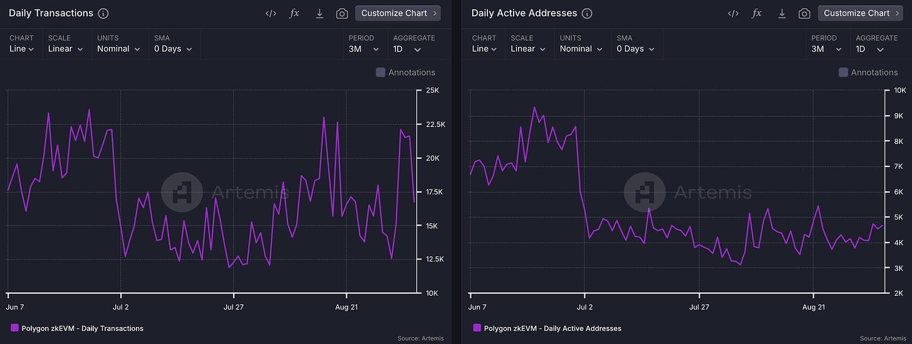Viewport: 912px width, 344px height.
Task: Open Period 3M dropdown in Daily Transactions
Action: (365, 49)
